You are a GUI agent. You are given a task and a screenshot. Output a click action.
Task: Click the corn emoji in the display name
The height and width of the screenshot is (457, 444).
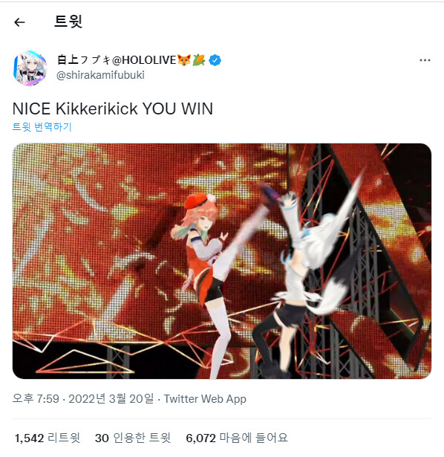[x=199, y=60]
